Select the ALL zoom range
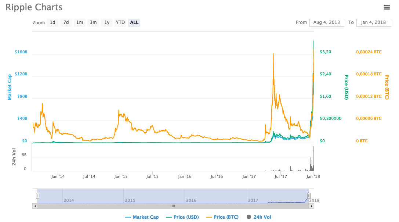The height and width of the screenshot is (222, 399). [x=134, y=22]
